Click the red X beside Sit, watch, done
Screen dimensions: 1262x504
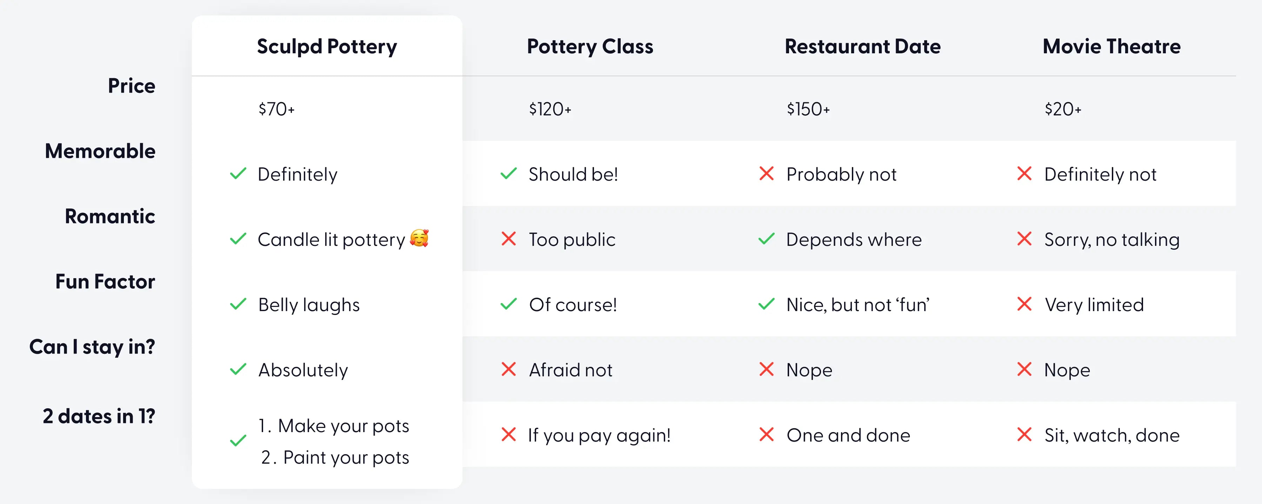1024,435
